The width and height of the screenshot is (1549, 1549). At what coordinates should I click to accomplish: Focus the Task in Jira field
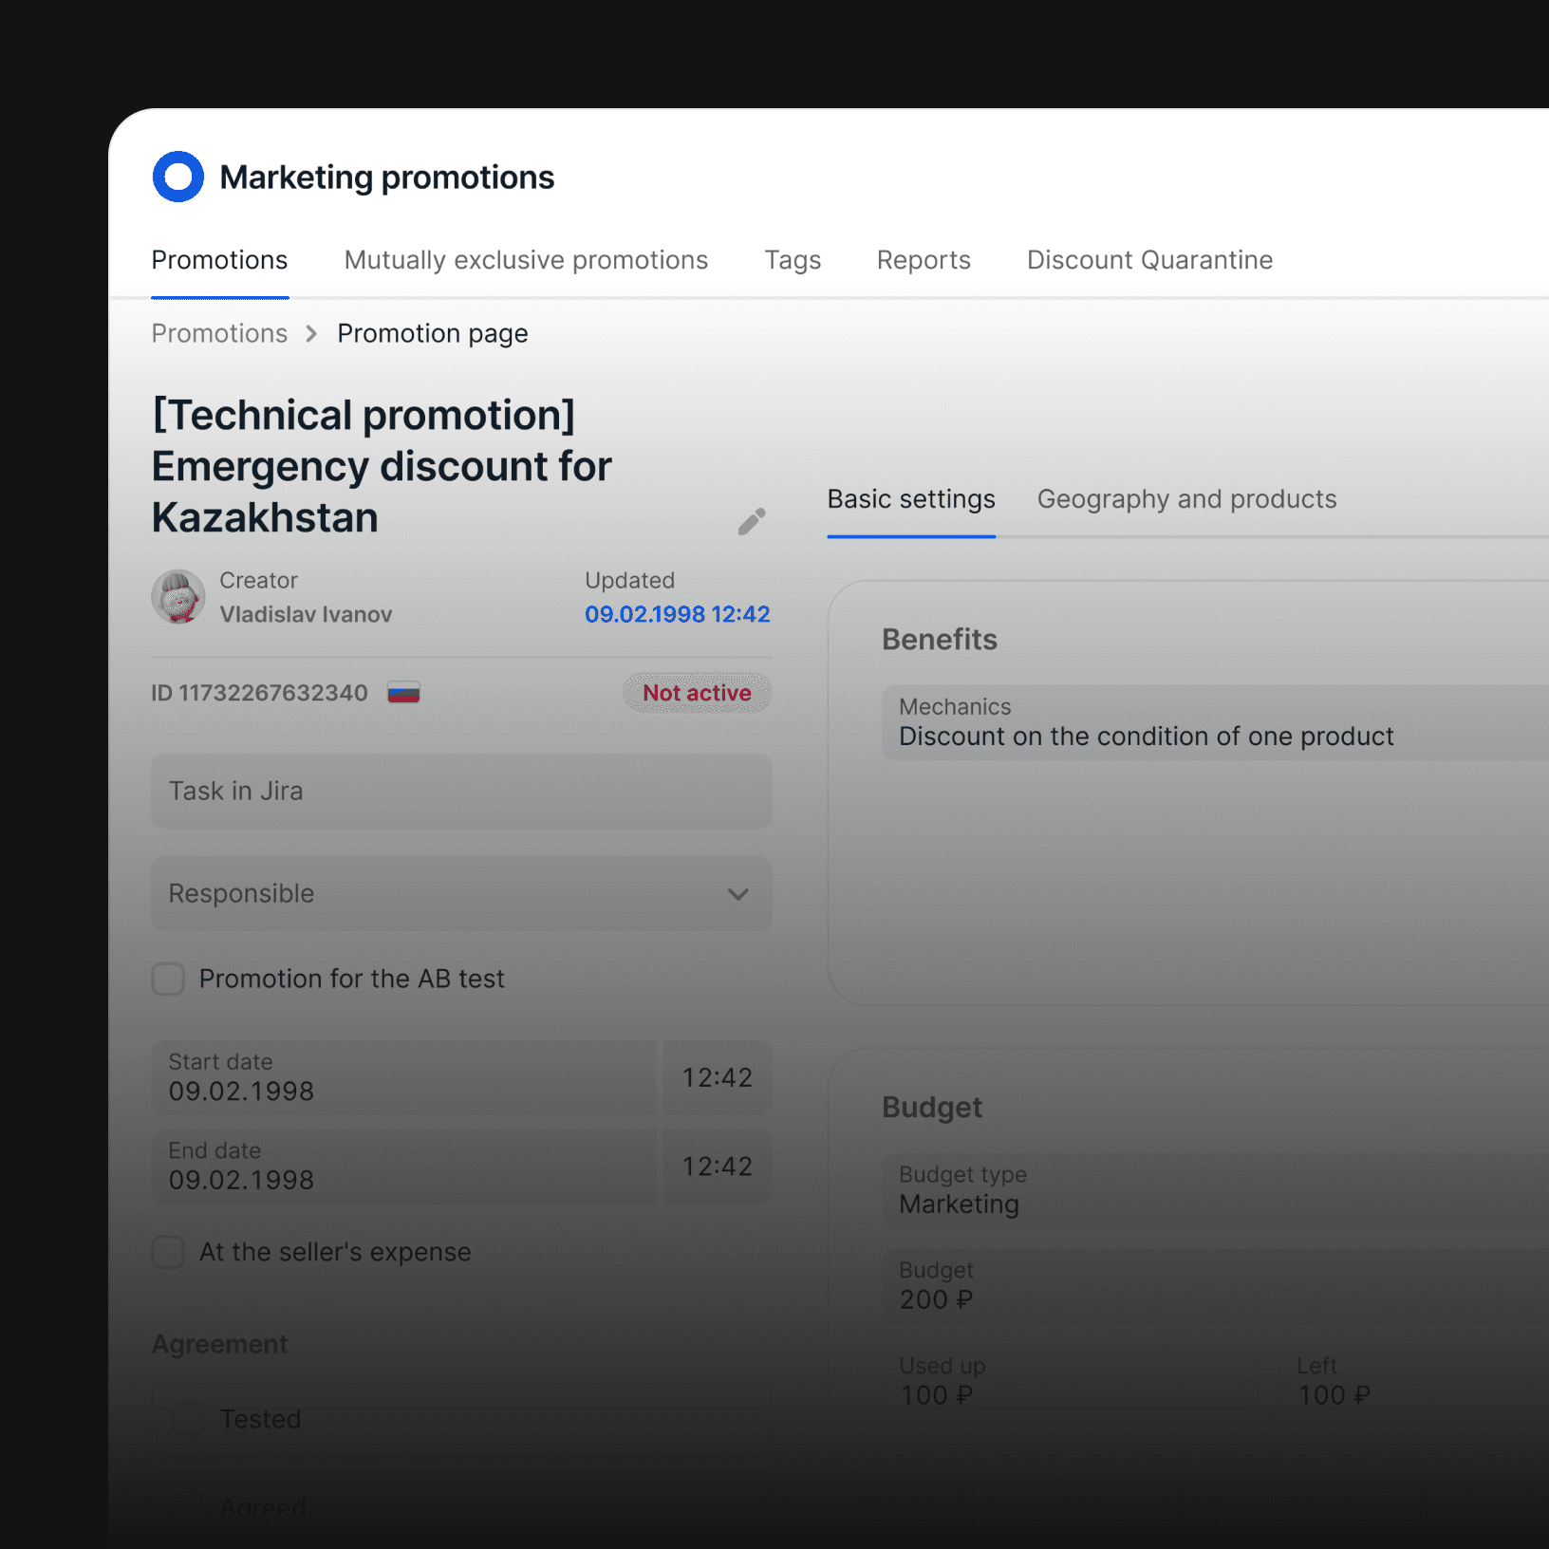click(x=461, y=791)
